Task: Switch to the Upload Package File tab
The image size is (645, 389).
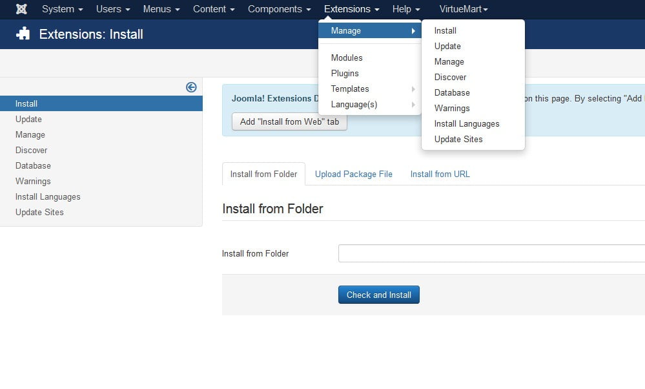Action: point(353,174)
